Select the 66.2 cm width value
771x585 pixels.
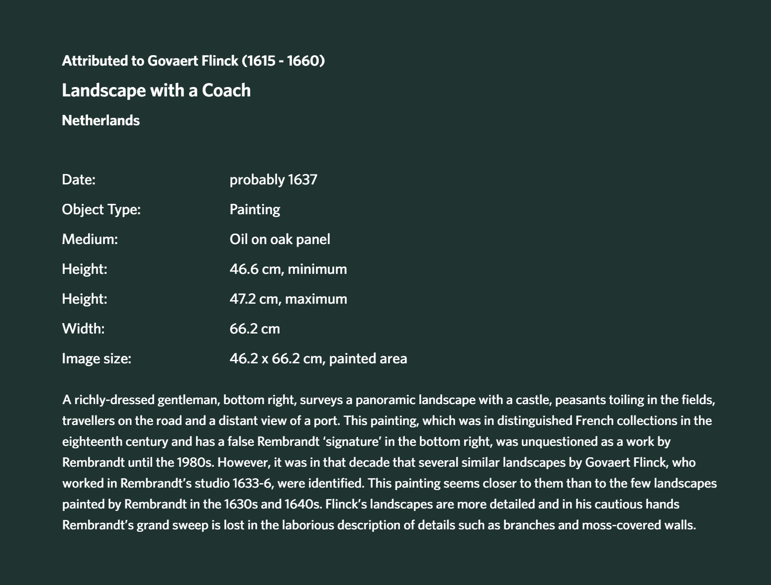tap(255, 329)
